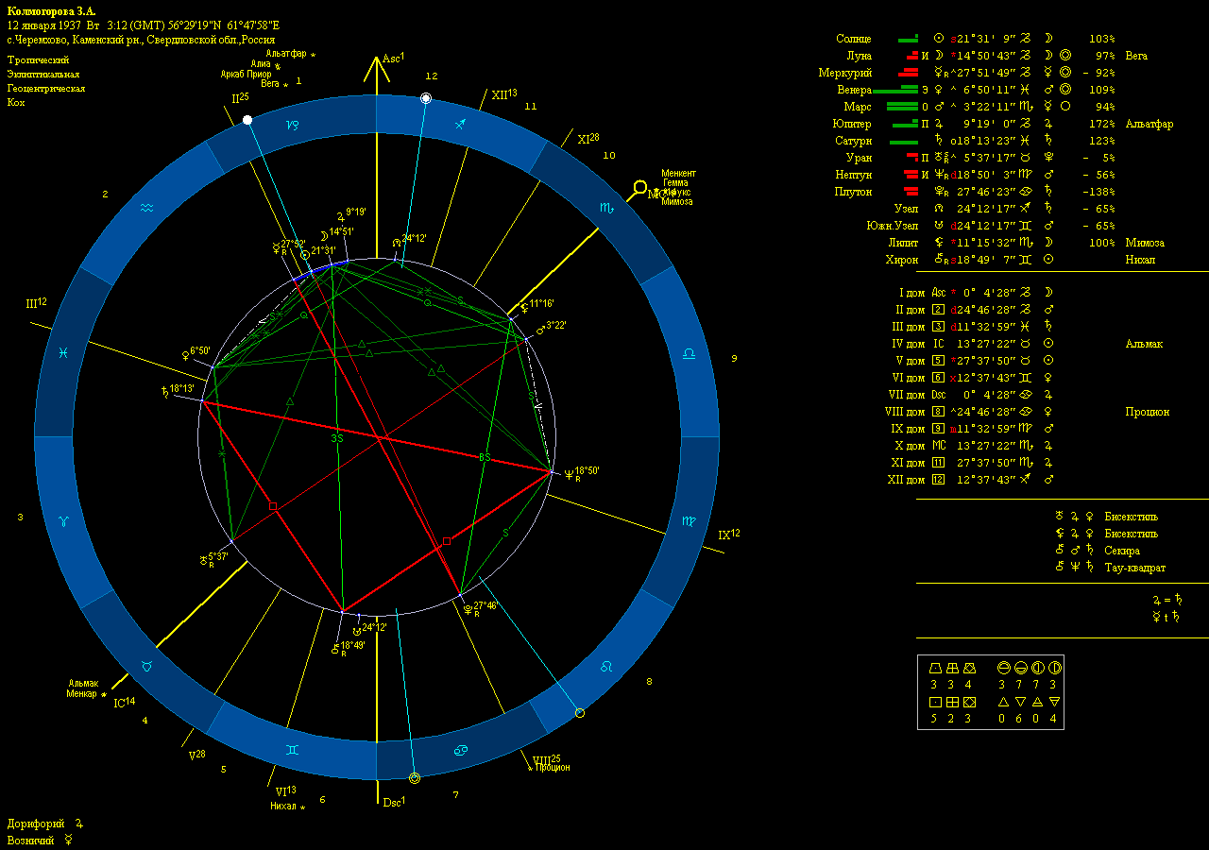The image size is (1209, 850).
Task: Select the Хирон row label
Action: click(x=903, y=260)
